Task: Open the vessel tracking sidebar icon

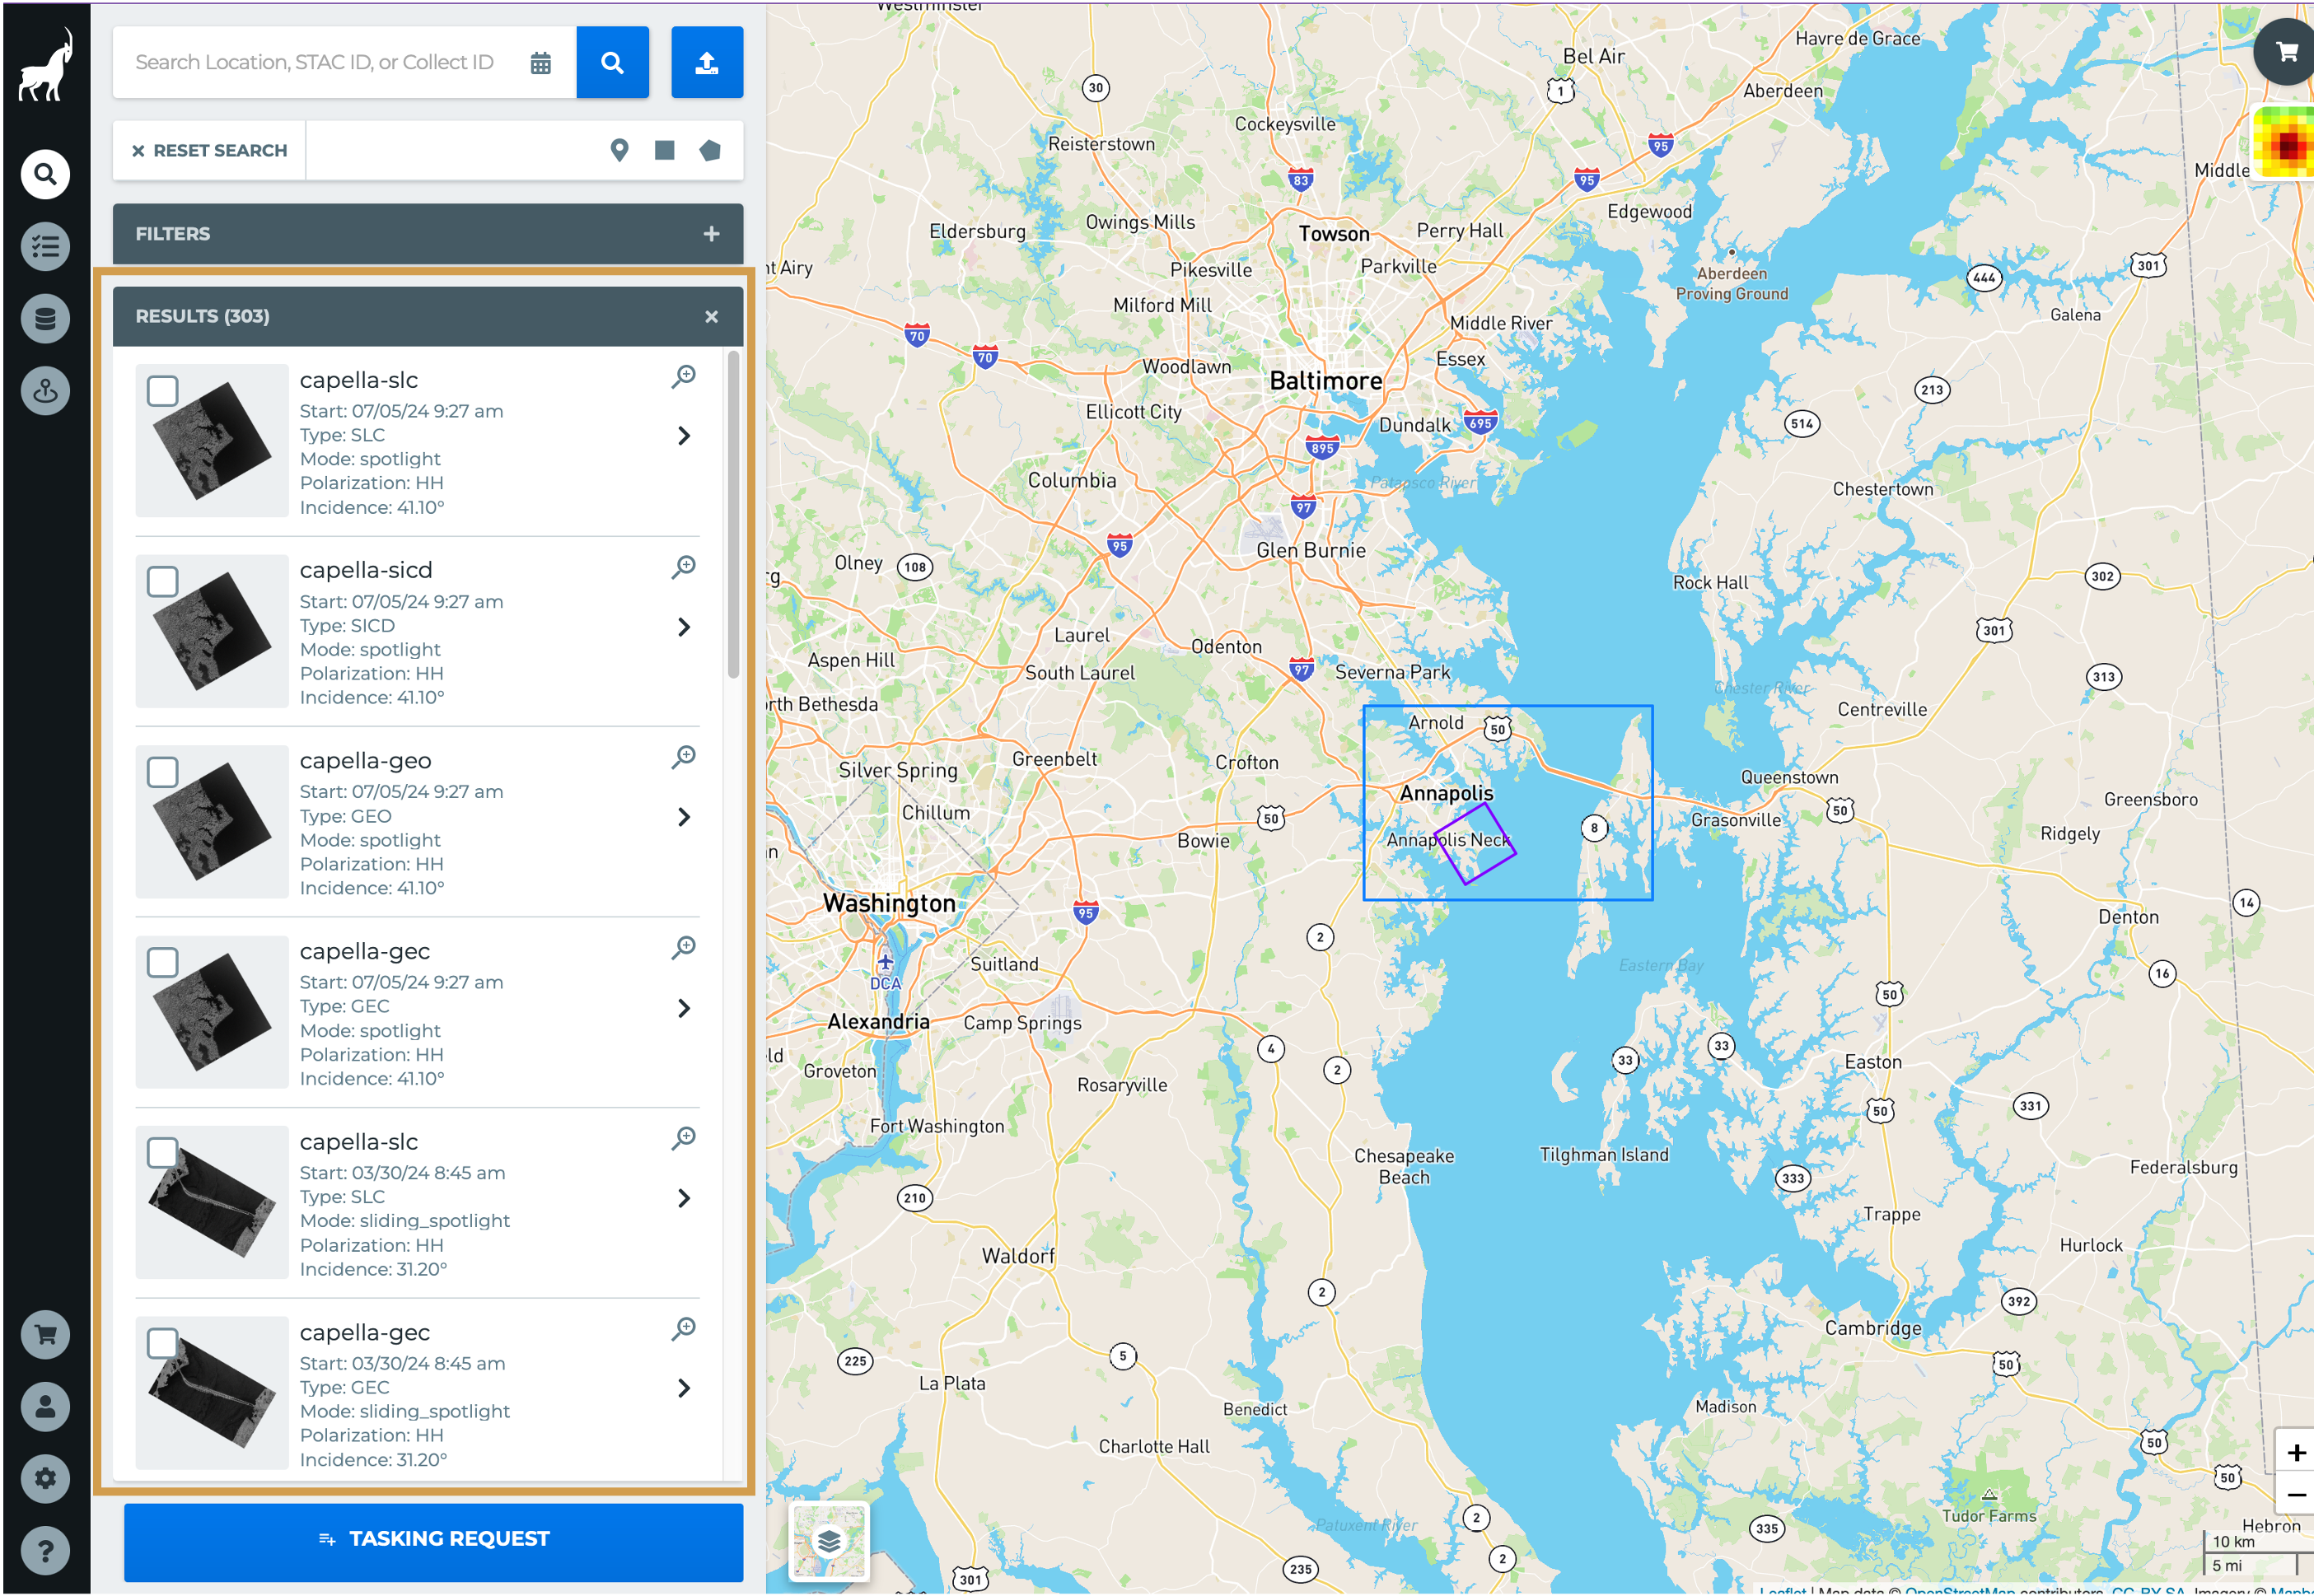Action: tap(45, 391)
